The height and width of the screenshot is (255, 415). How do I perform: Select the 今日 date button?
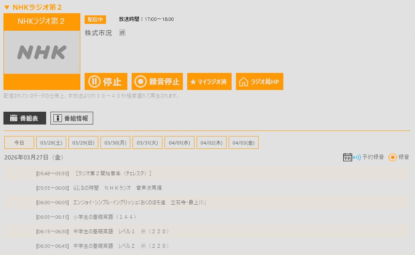coord(18,142)
